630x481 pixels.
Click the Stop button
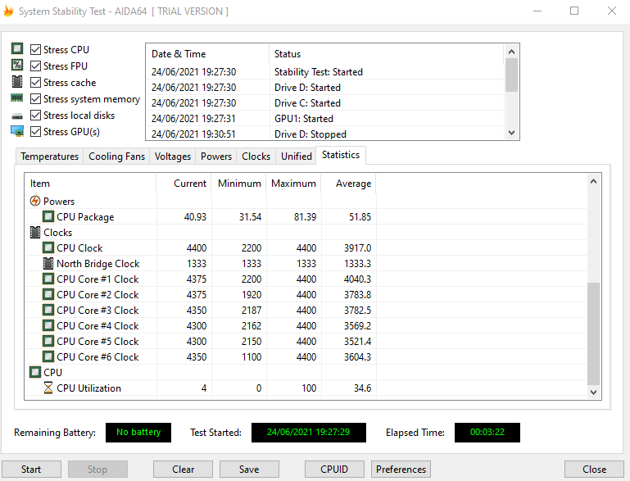pyautogui.click(x=97, y=470)
